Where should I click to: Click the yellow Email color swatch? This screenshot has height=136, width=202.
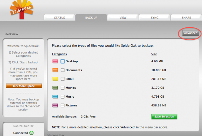click(x=55, y=79)
